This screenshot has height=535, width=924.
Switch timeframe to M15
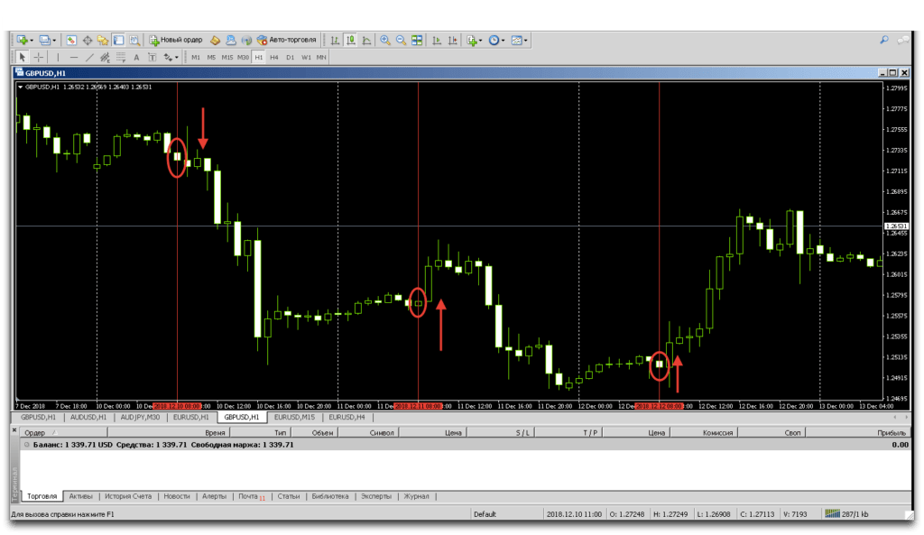tap(226, 58)
